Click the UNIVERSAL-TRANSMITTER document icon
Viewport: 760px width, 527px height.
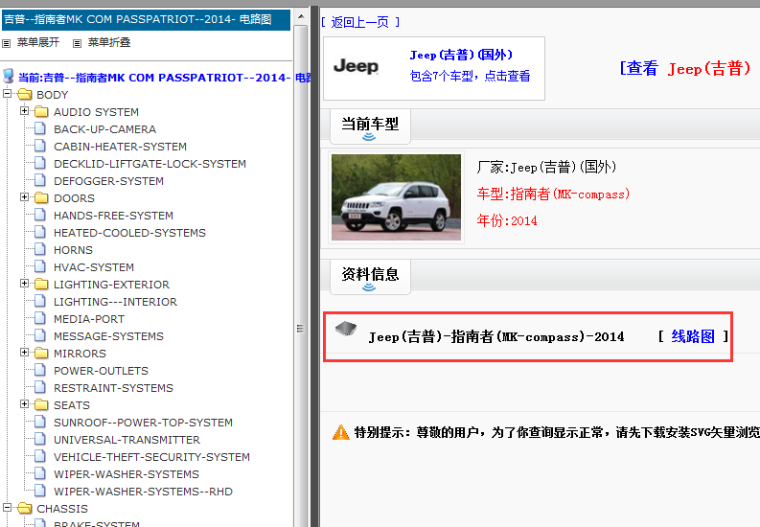tap(40, 440)
